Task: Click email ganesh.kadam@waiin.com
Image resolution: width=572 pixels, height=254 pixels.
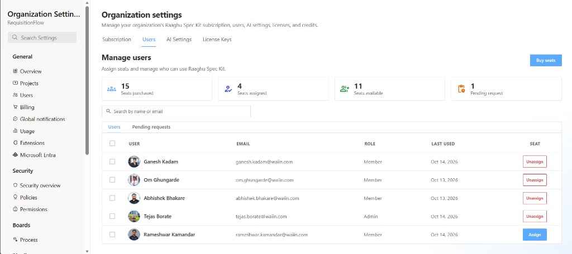Action: click(x=264, y=162)
